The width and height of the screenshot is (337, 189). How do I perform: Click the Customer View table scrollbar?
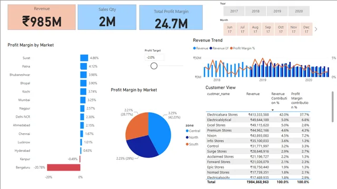[x=332, y=107]
